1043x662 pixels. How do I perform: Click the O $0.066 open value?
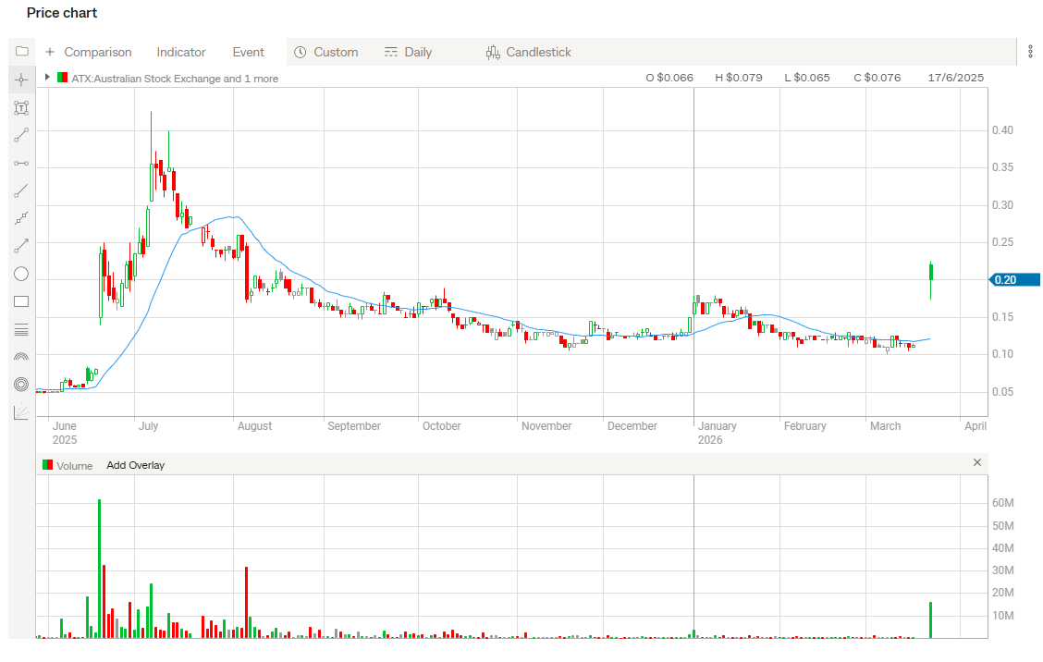coord(669,78)
